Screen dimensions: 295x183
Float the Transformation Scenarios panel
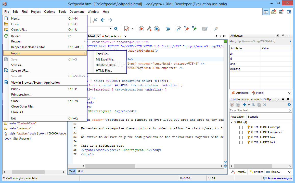tap(278, 99)
